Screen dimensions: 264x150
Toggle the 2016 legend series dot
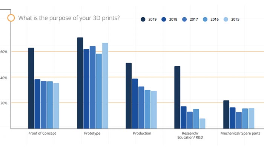click(x=204, y=19)
